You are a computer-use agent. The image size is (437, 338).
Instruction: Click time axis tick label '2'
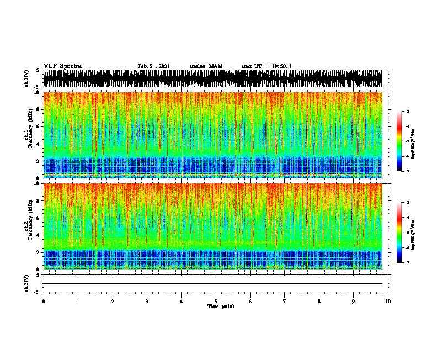[x=113, y=302]
